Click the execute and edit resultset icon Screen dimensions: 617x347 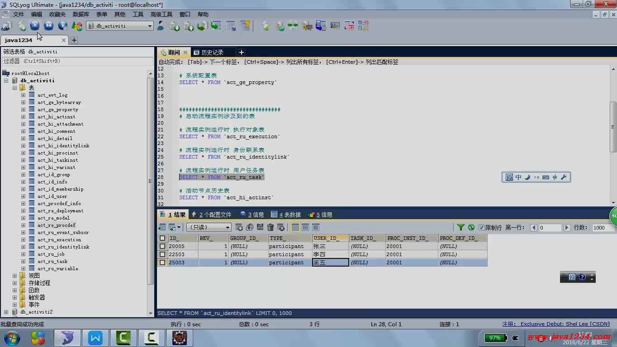(x=63, y=26)
